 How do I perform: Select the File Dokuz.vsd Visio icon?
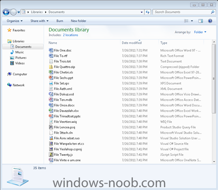[x=51, y=94]
